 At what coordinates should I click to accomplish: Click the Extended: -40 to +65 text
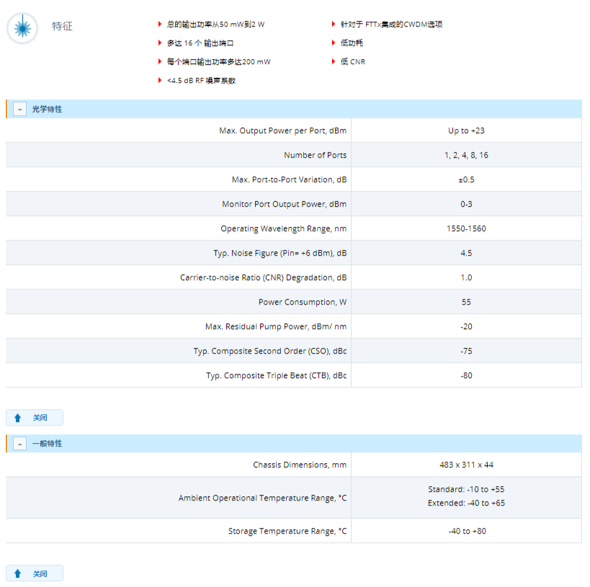466,503
